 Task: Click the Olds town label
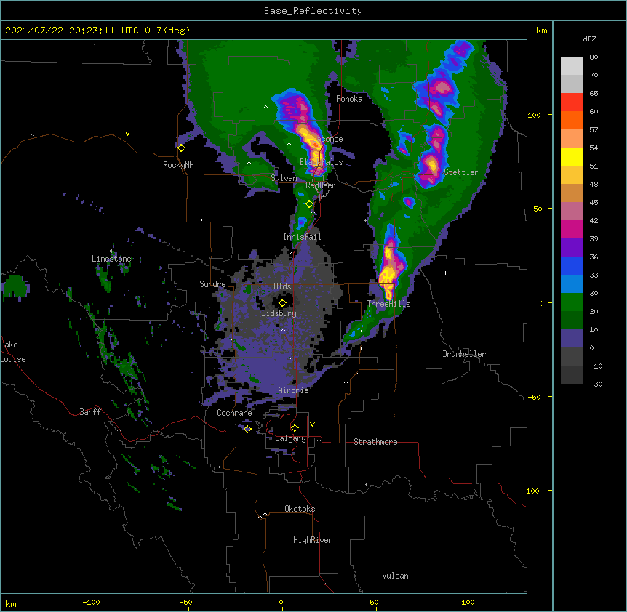click(x=282, y=286)
